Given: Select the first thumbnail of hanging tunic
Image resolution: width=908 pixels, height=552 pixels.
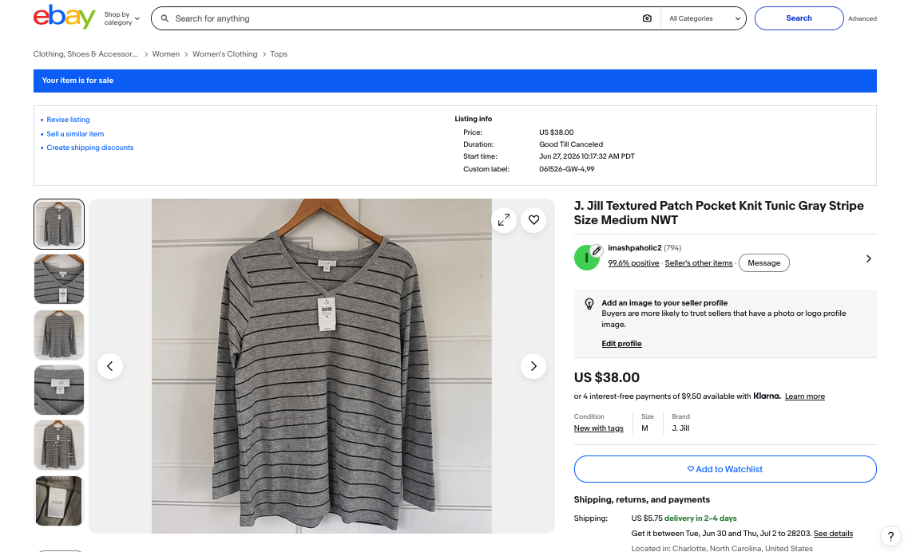Looking at the screenshot, I should click(59, 224).
